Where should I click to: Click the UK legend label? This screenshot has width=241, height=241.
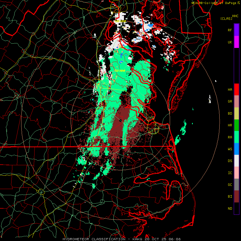(230, 42)
